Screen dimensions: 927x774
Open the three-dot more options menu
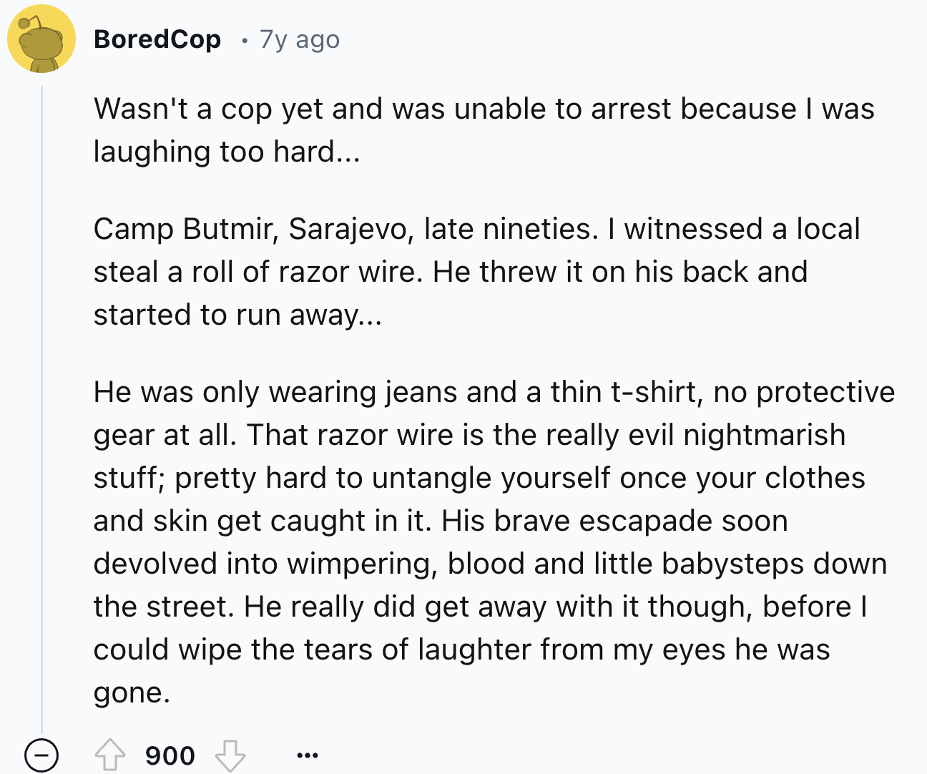click(307, 755)
